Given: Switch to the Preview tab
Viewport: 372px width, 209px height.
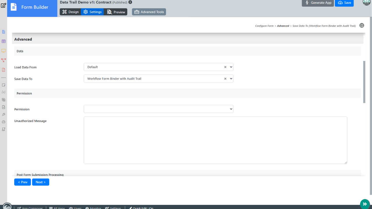Looking at the screenshot, I should (x=116, y=12).
